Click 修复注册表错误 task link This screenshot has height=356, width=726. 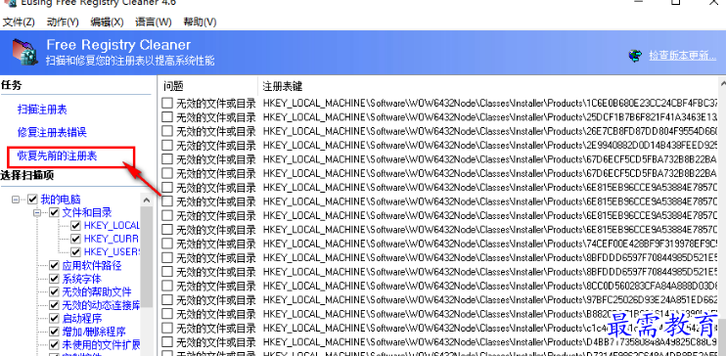(x=52, y=132)
